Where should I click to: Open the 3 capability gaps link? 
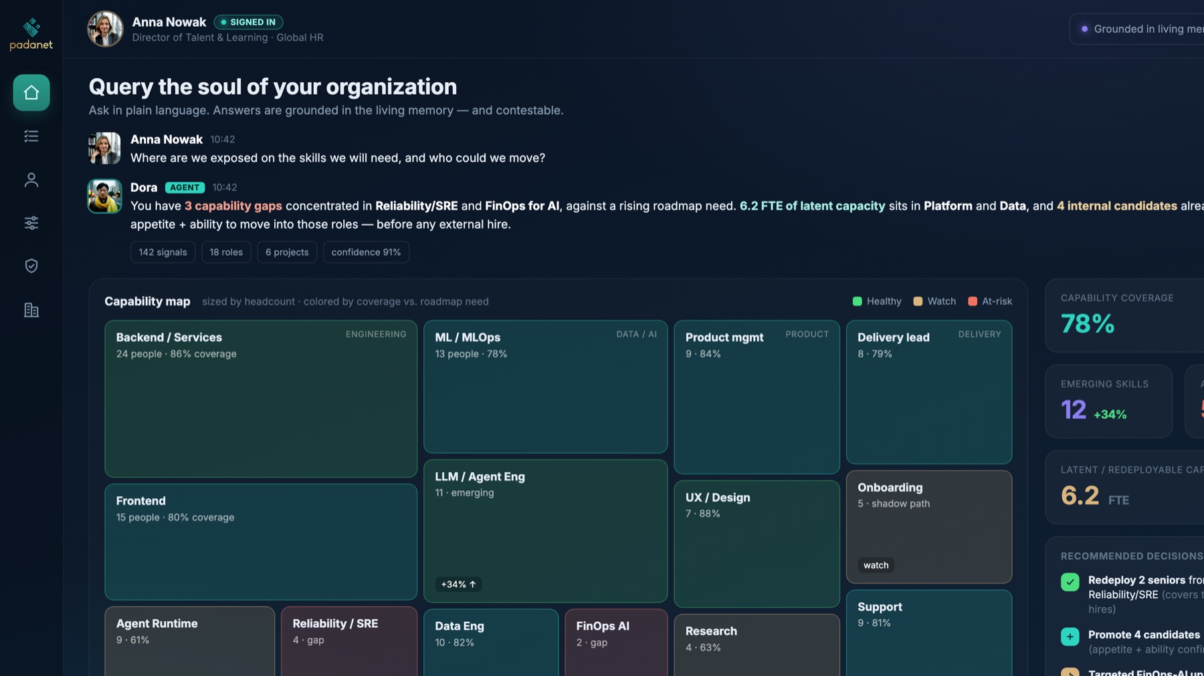[x=233, y=206]
